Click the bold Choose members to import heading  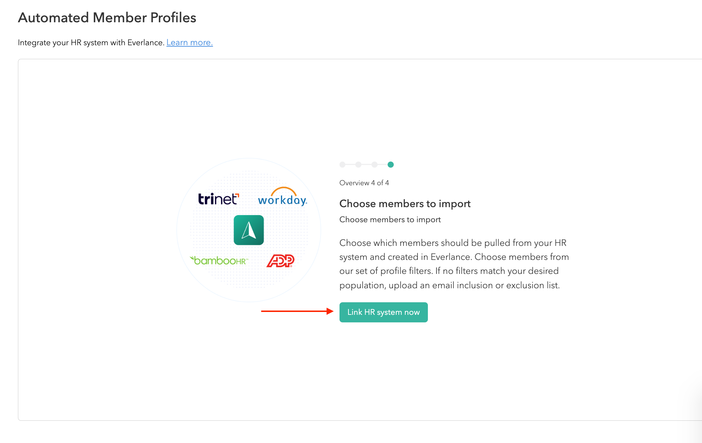pyautogui.click(x=405, y=204)
